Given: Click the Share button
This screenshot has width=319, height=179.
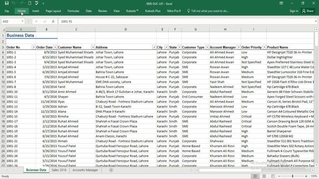Looking at the screenshot, I should pyautogui.click(x=308, y=11).
